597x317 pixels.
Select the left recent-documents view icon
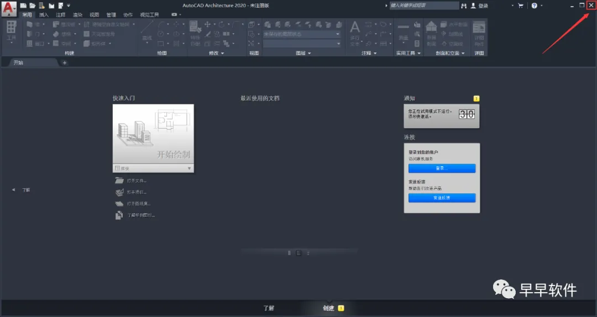click(x=289, y=253)
